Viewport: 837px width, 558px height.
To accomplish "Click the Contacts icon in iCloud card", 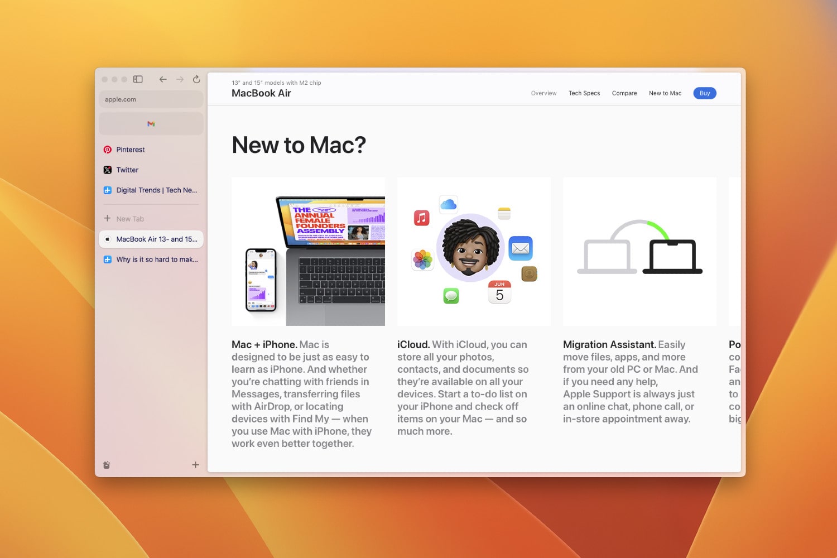I will click(529, 273).
